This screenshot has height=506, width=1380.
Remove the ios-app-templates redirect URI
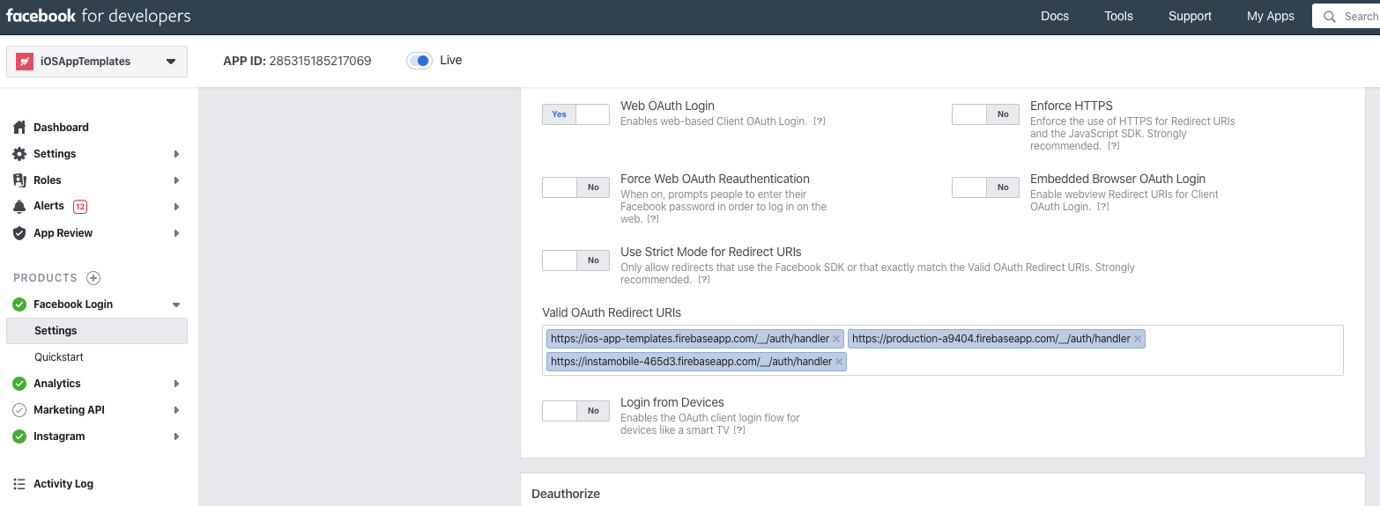[x=836, y=339]
